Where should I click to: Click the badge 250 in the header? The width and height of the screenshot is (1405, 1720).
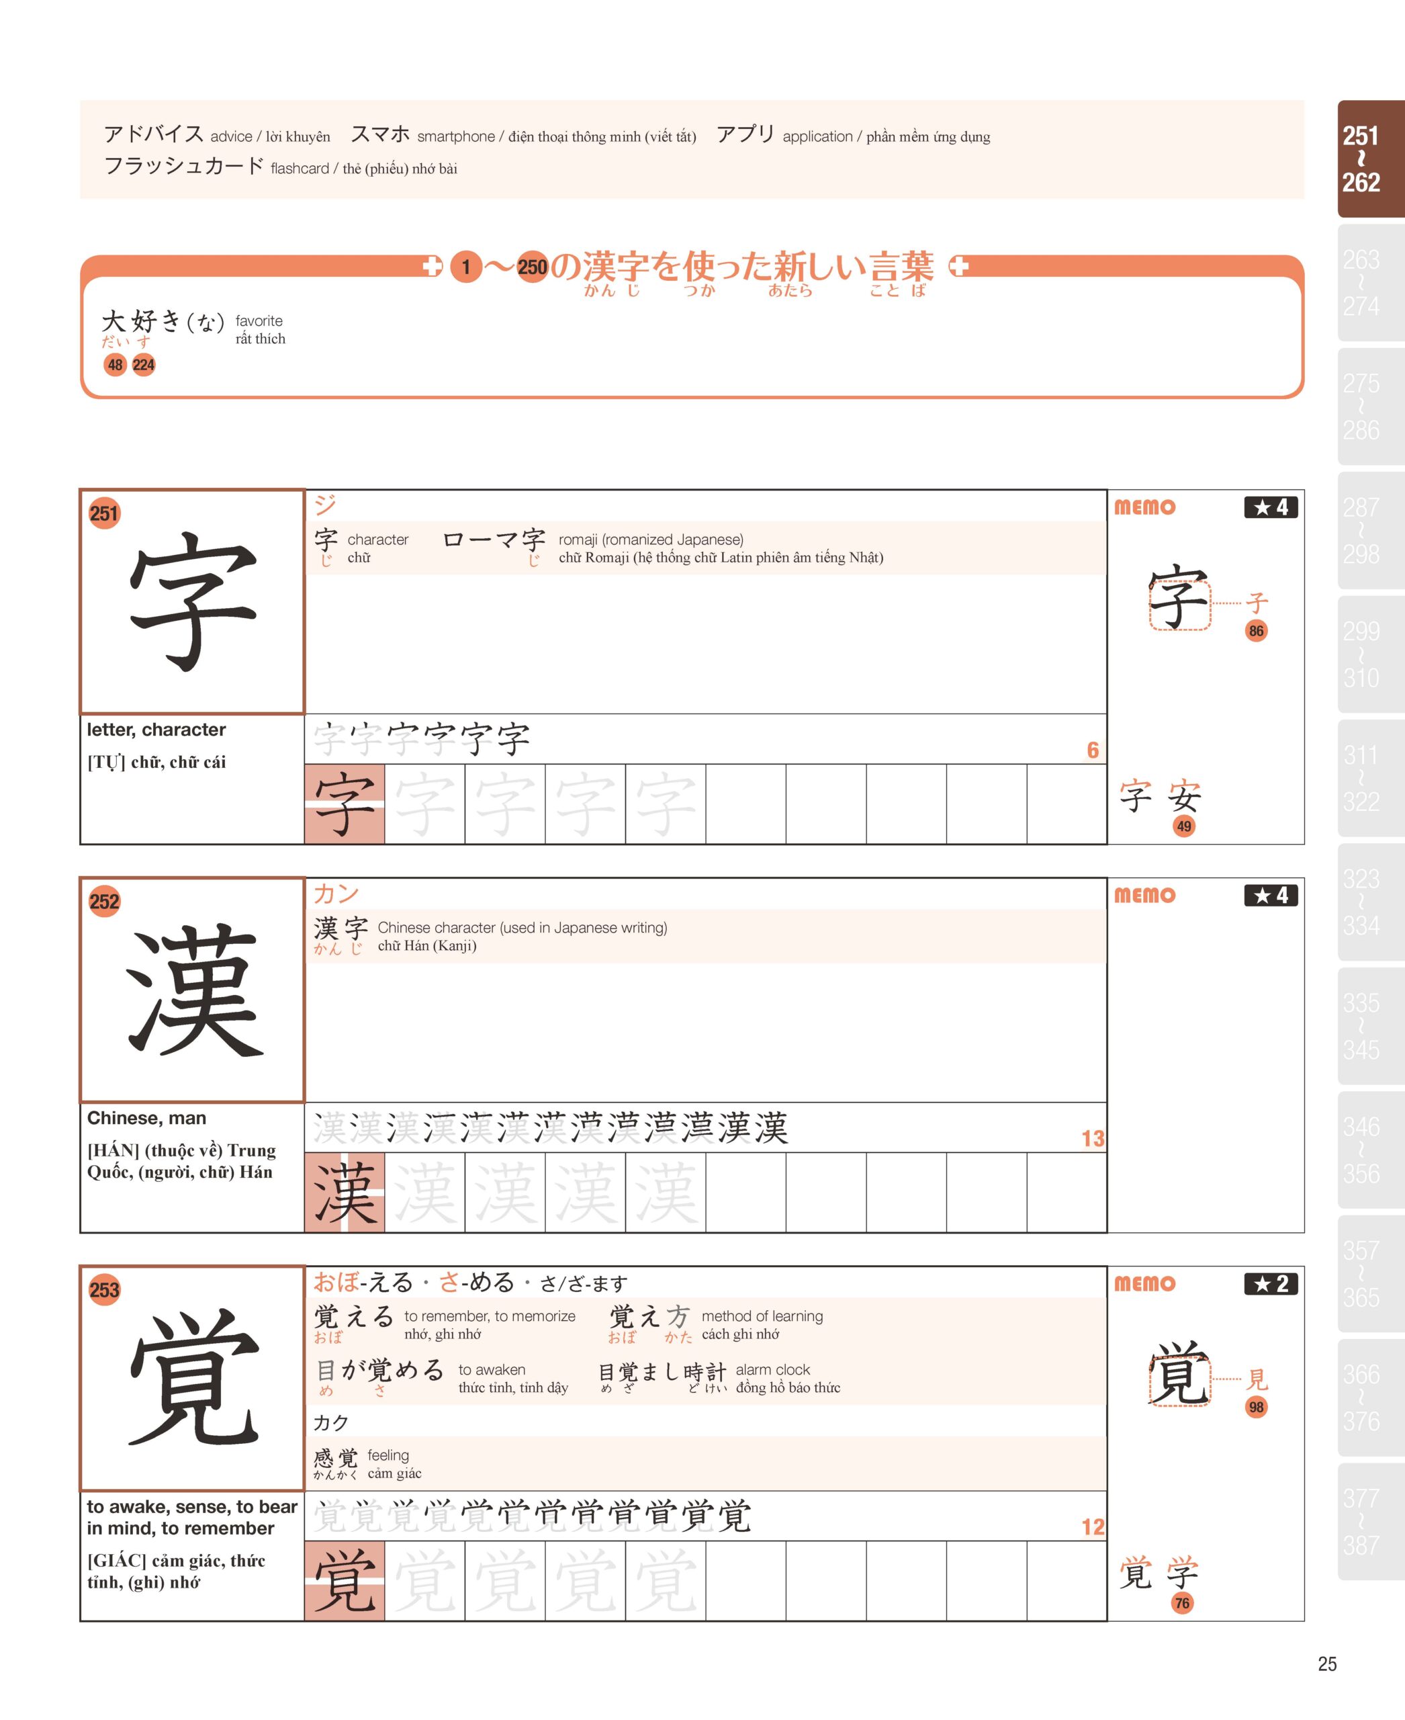[x=533, y=267]
